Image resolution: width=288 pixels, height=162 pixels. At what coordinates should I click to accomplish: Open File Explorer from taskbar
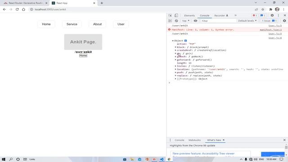click(132, 159)
